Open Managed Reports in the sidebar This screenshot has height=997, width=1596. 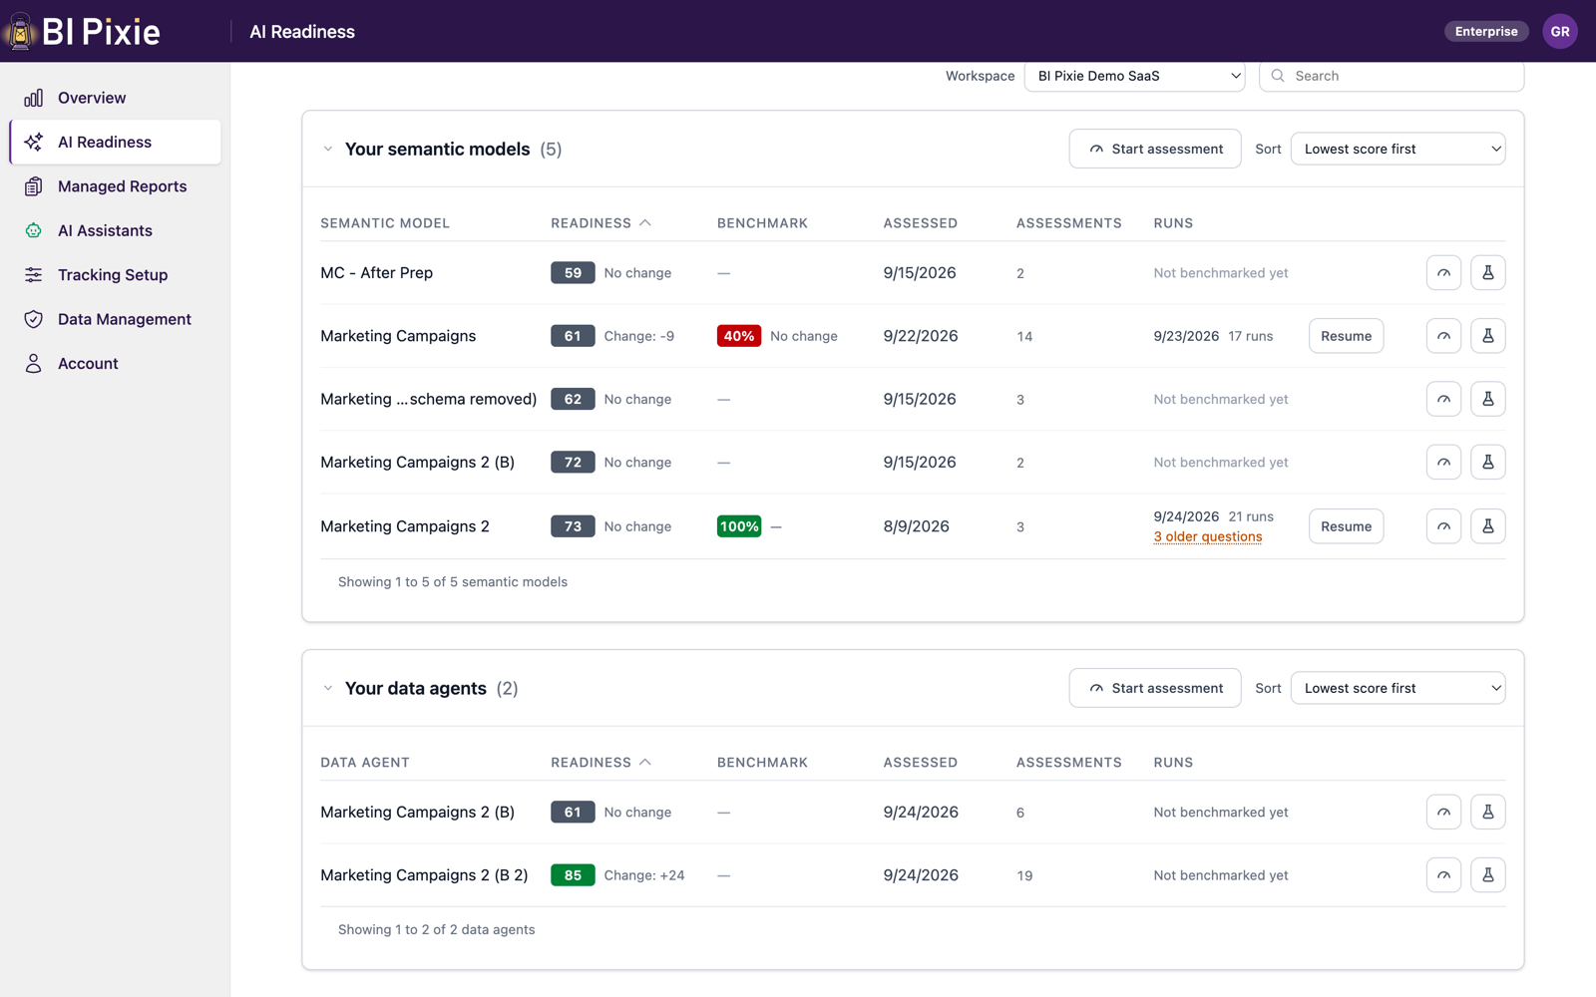pos(116,186)
